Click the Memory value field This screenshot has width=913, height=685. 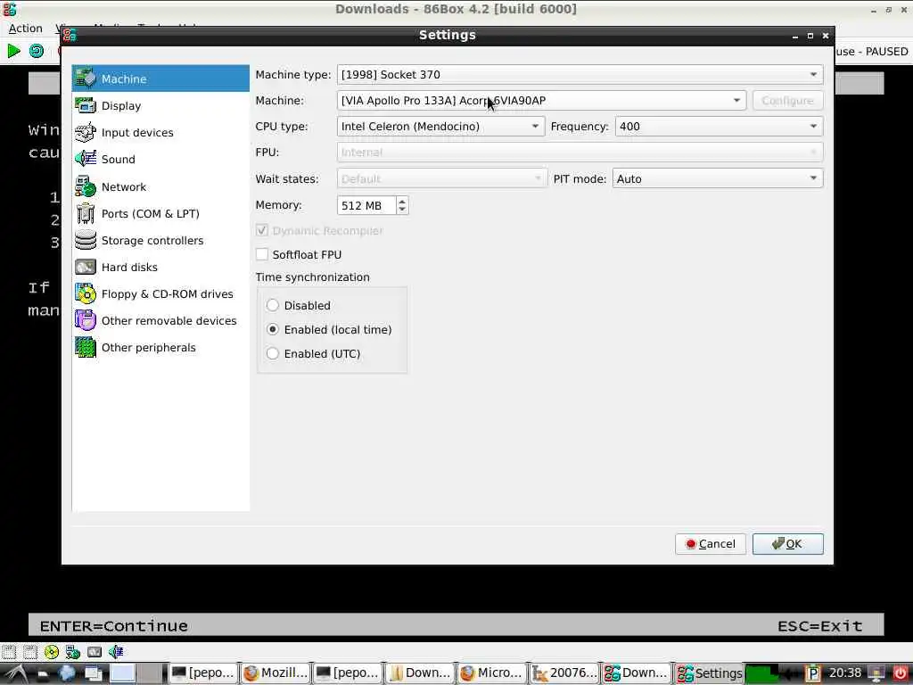366,205
